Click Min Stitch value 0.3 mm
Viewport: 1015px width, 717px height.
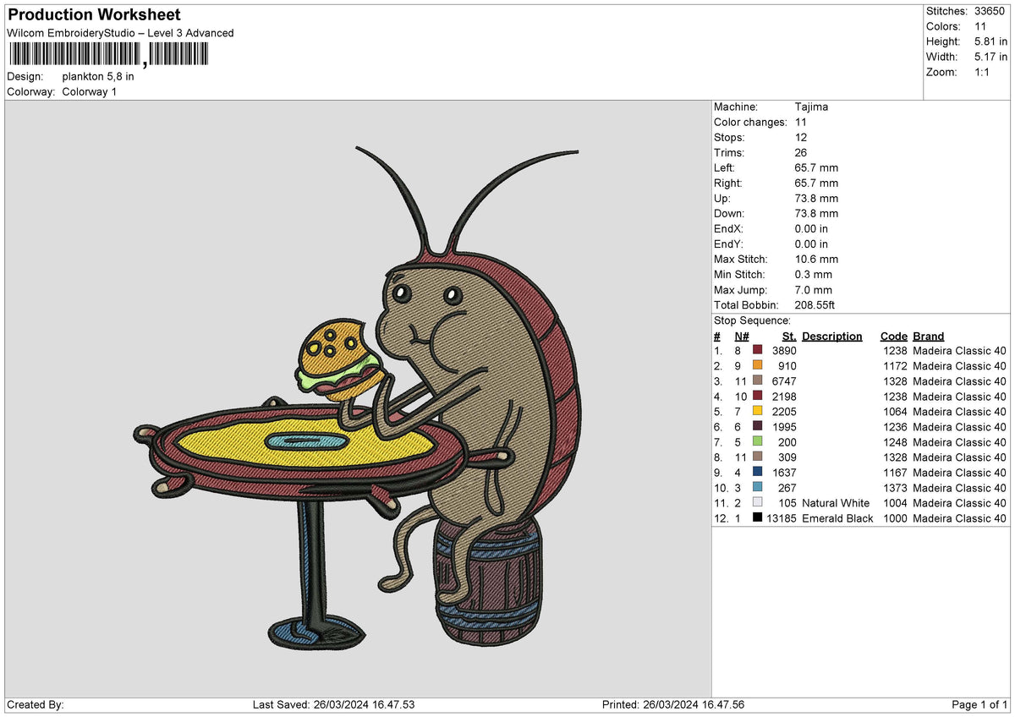pos(814,274)
